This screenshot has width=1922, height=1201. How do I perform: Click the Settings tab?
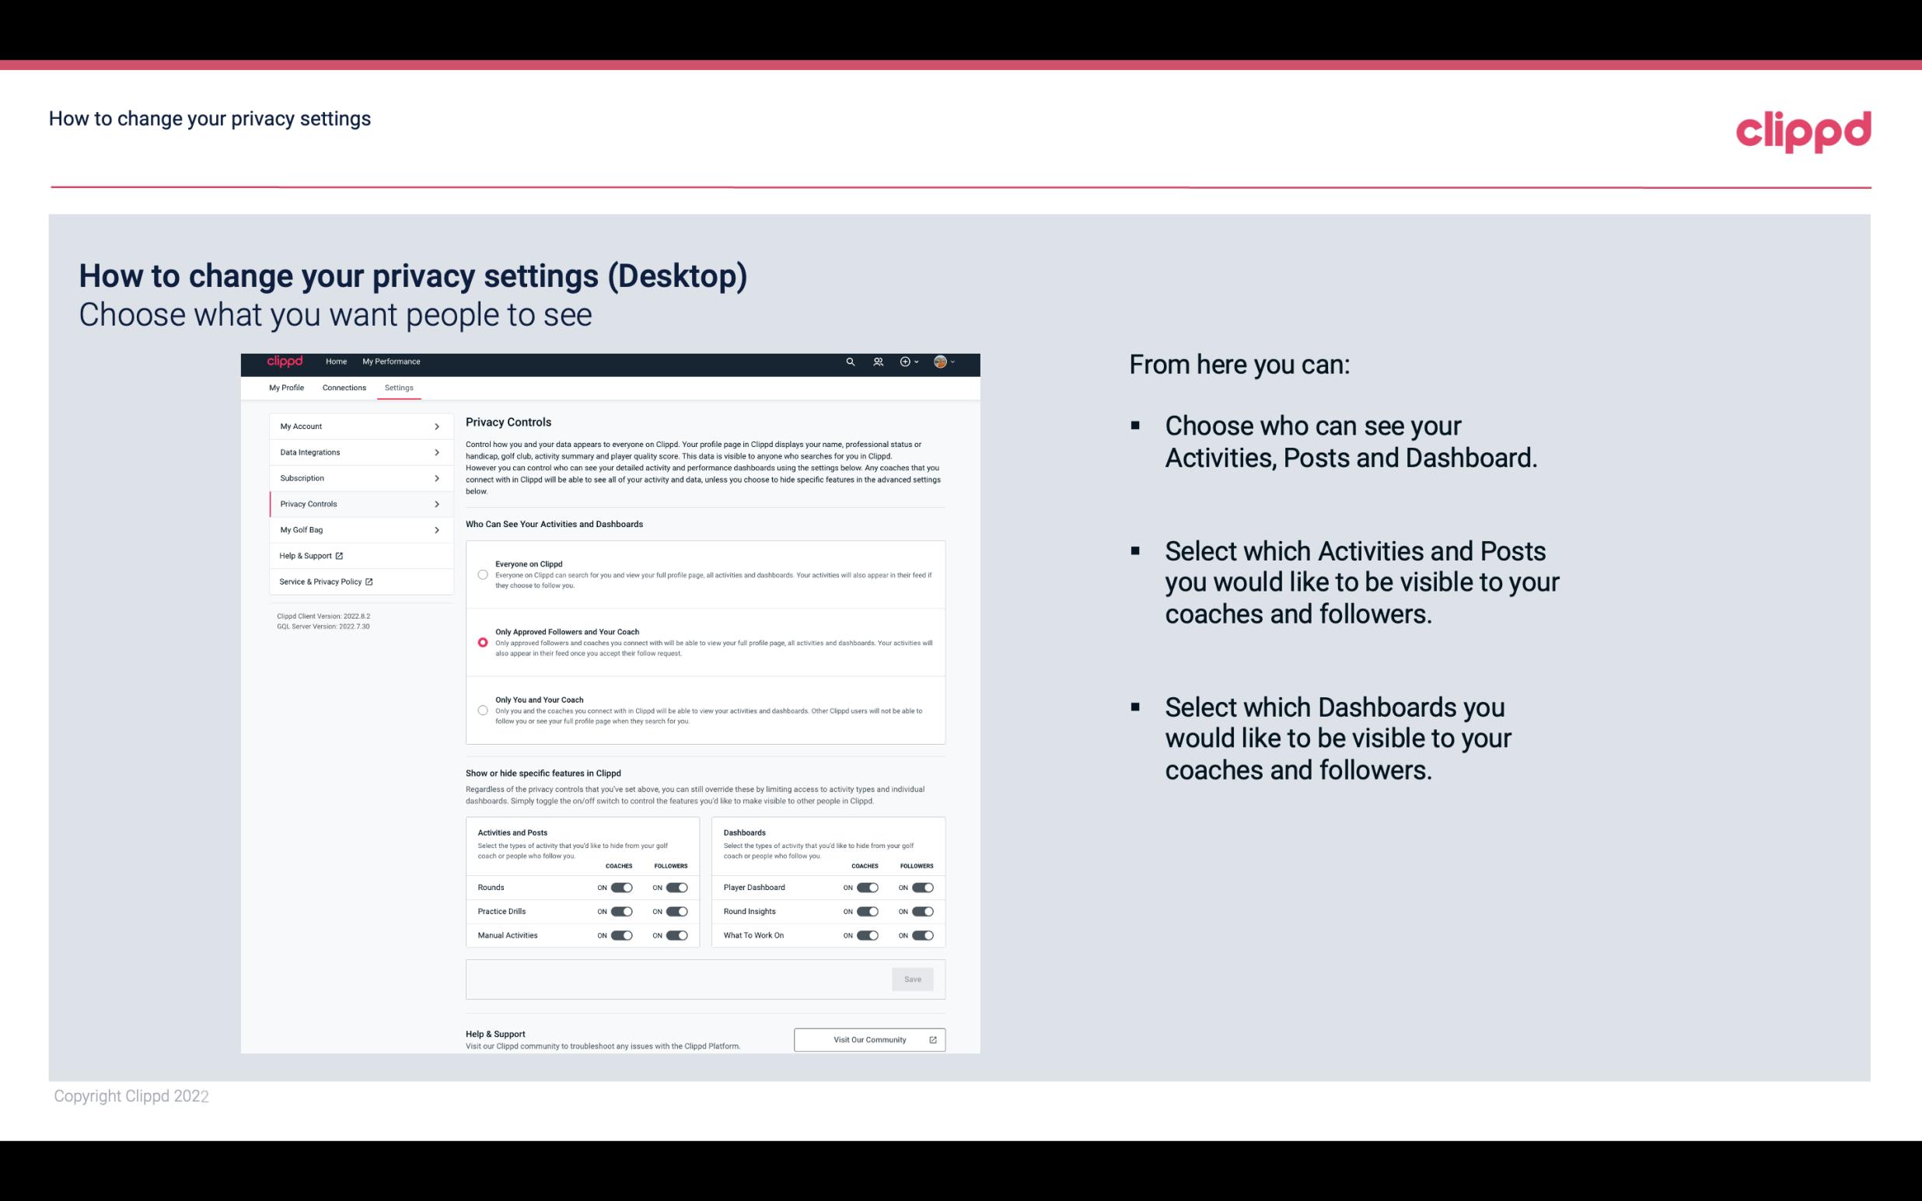399,387
